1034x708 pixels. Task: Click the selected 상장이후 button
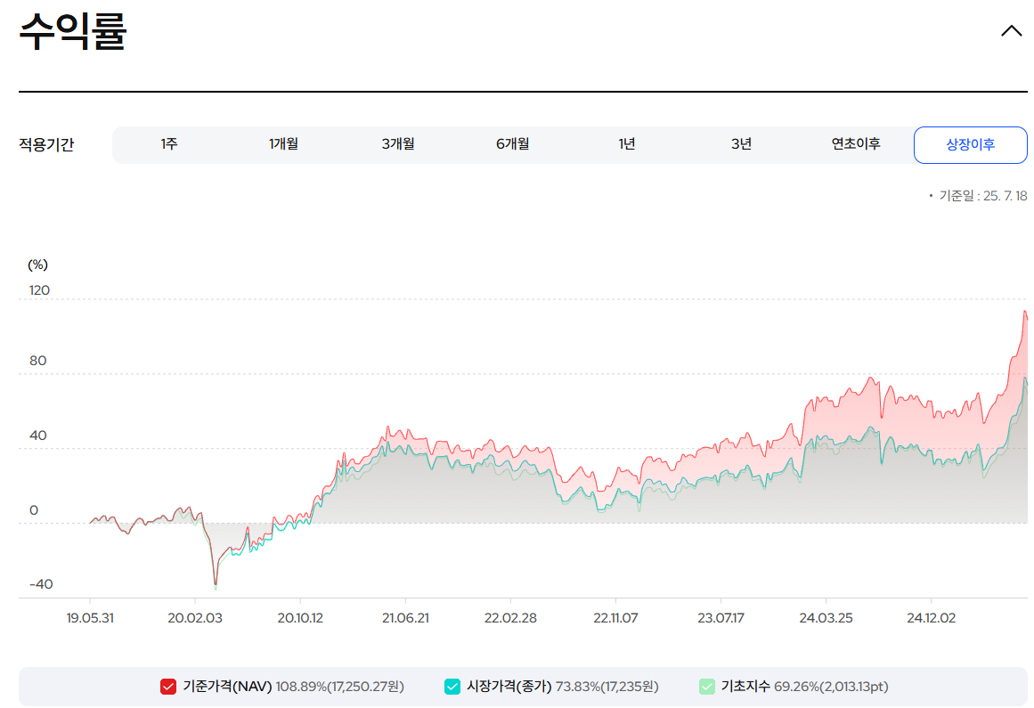[970, 144]
